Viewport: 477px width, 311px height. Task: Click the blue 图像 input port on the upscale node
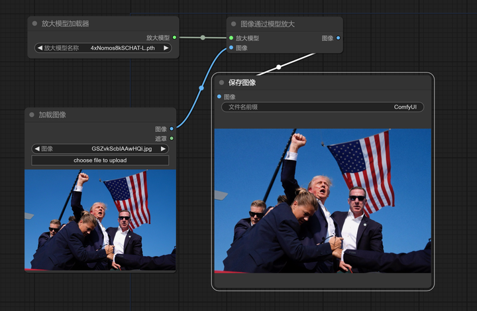231,48
